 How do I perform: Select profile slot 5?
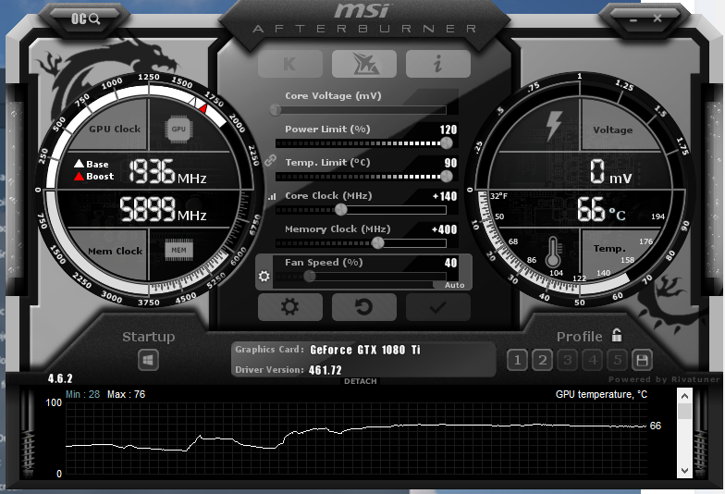coord(618,360)
